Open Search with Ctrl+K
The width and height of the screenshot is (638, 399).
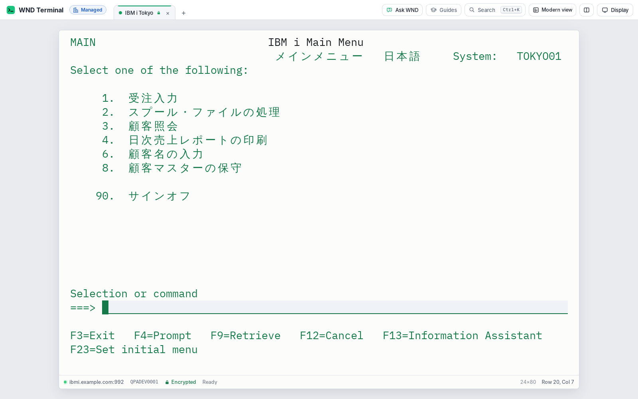click(x=495, y=10)
